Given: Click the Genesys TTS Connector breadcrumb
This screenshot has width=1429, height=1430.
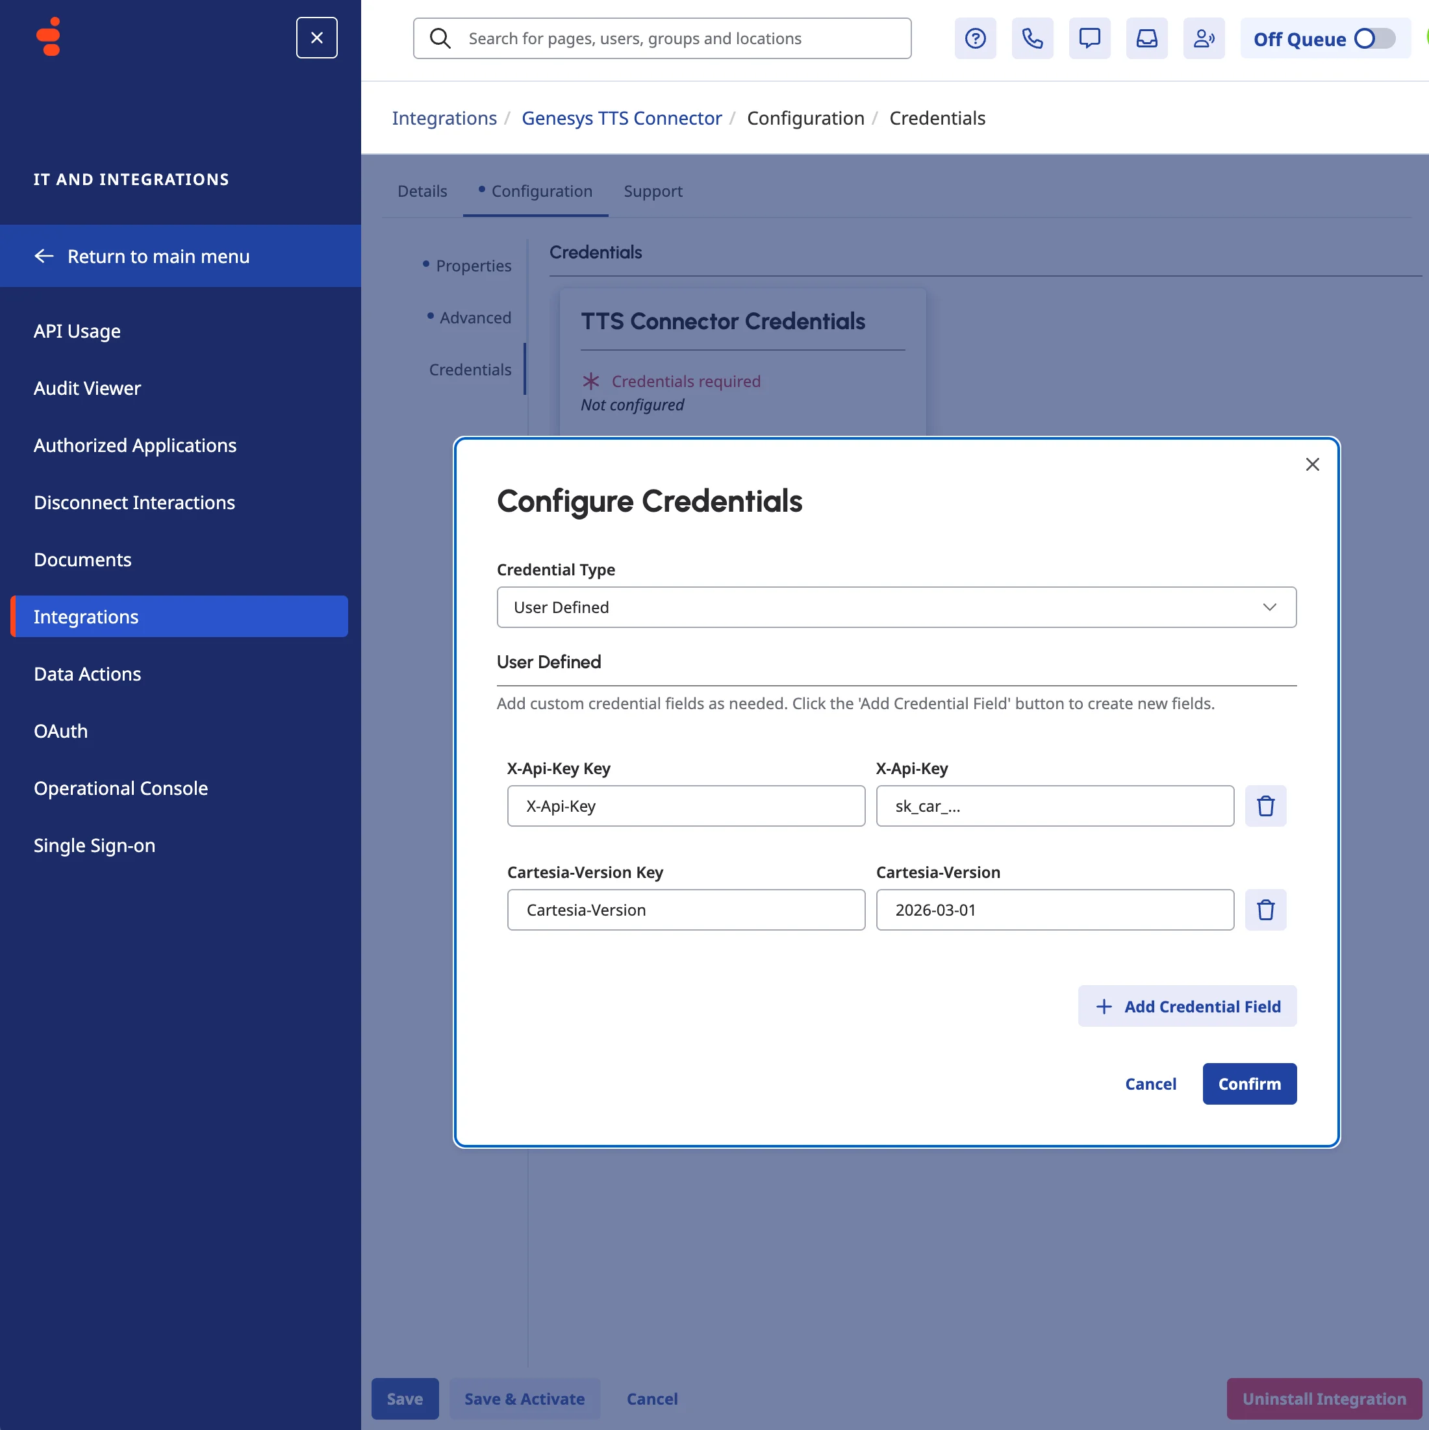Looking at the screenshot, I should tap(621, 118).
